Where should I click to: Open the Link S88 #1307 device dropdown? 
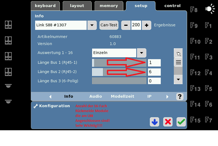pyautogui.click(x=92, y=25)
